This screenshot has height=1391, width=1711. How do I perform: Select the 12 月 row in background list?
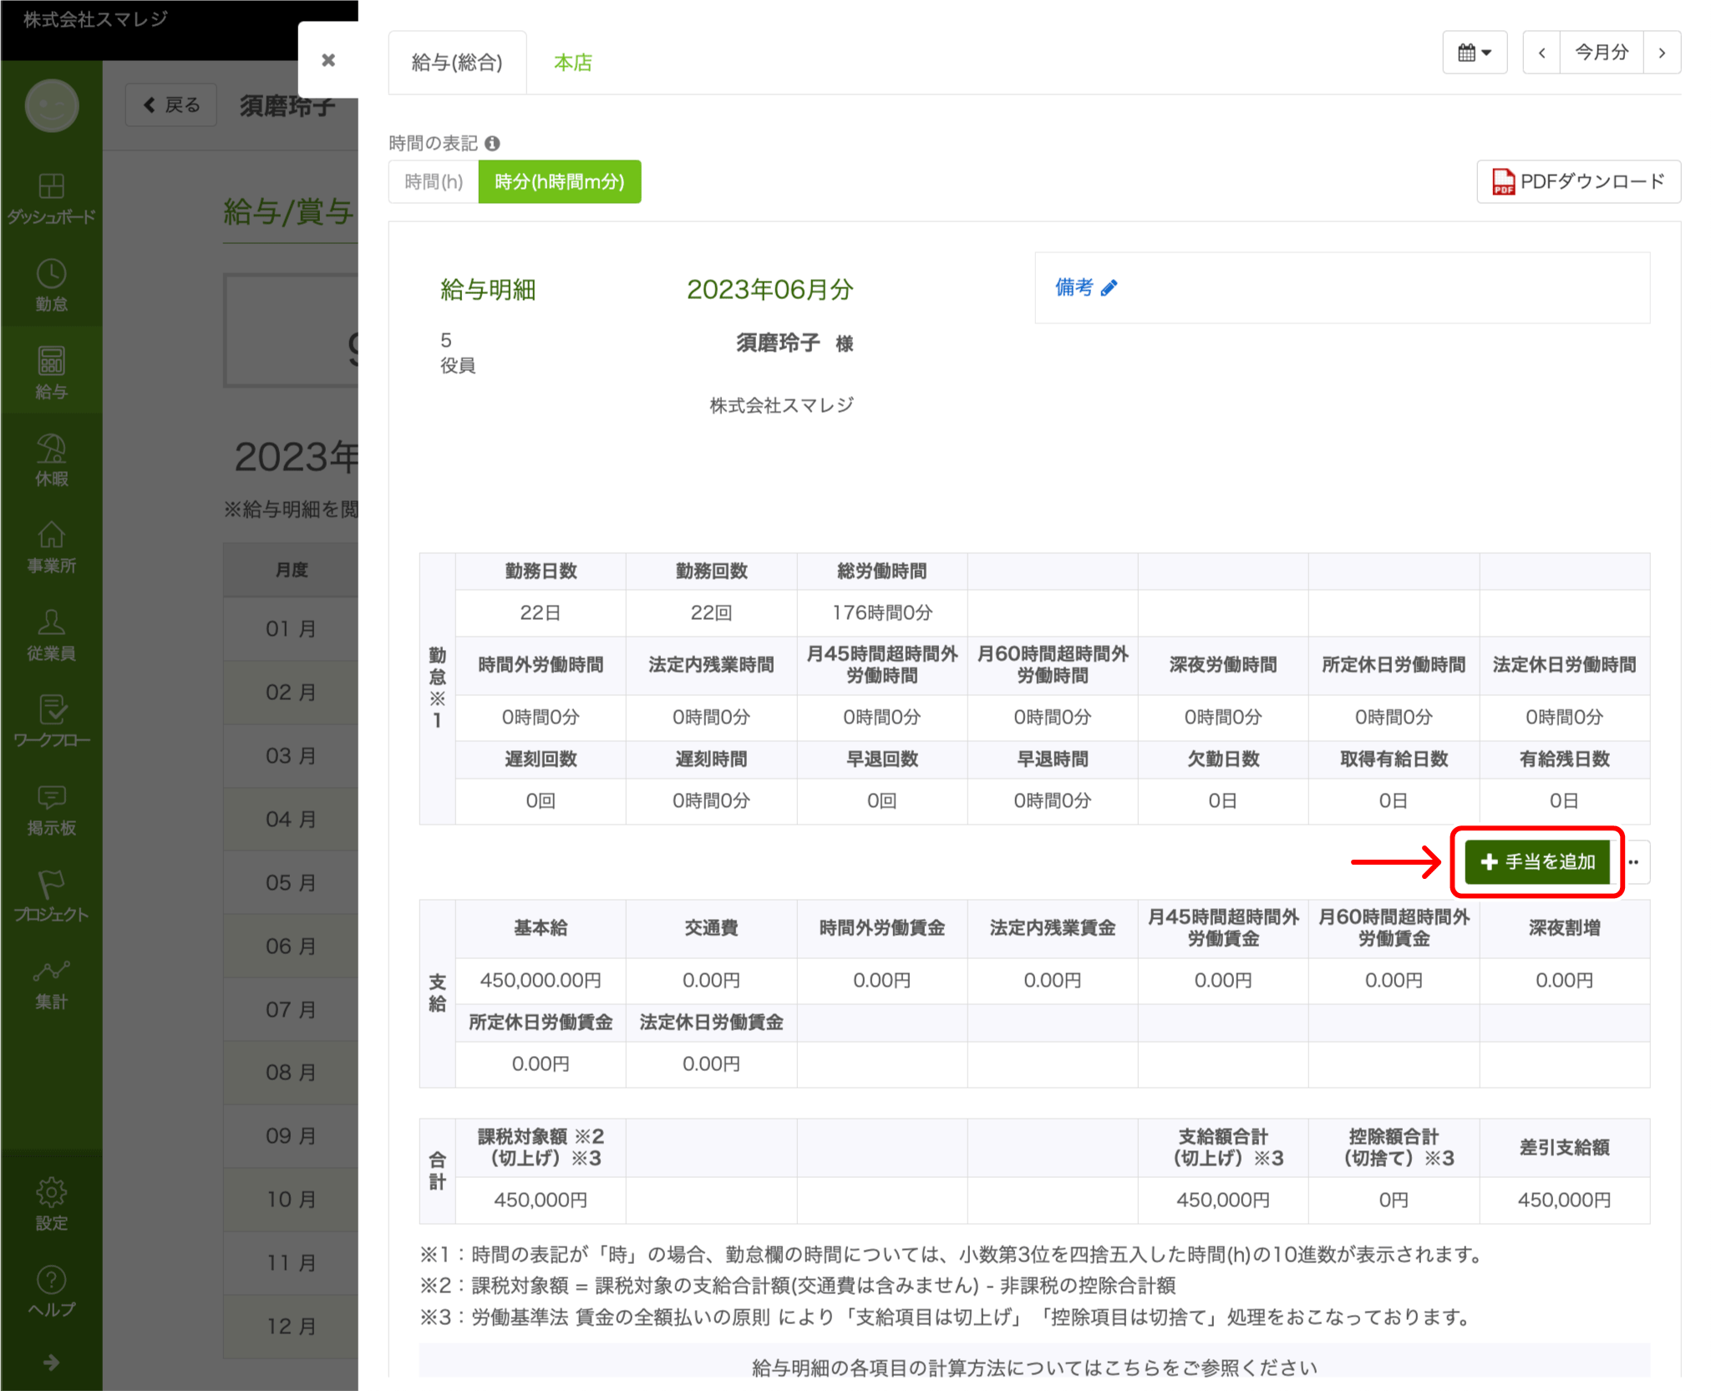click(291, 1326)
